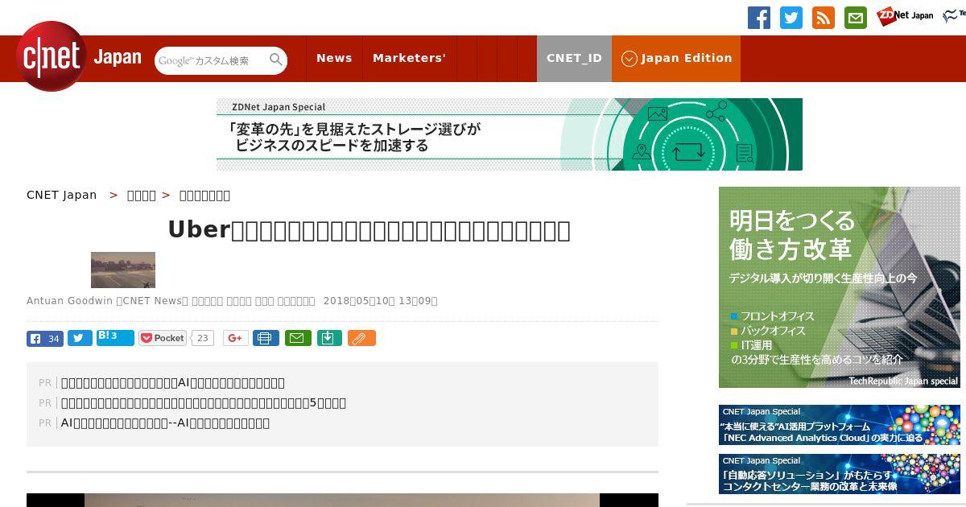The width and height of the screenshot is (966, 507).
Task: Open the first PR link mentioning AI
Action: [173, 383]
